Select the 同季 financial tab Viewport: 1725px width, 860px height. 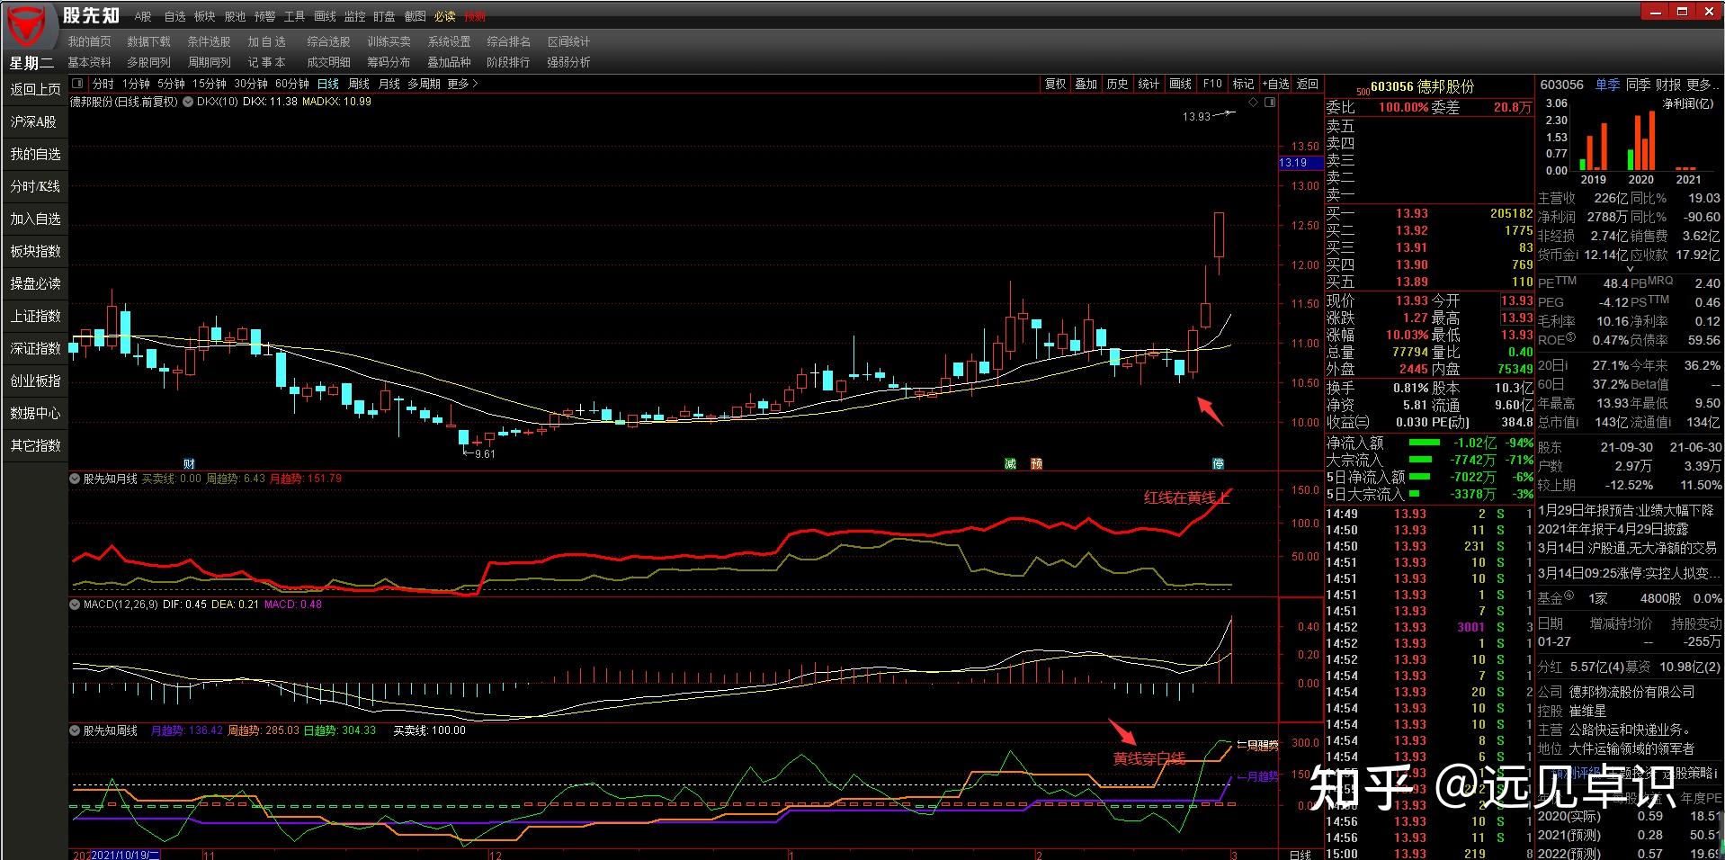[x=1638, y=85]
